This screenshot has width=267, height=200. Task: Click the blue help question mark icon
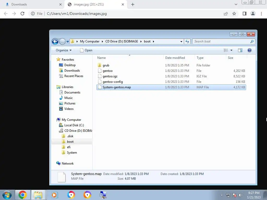[250, 50]
